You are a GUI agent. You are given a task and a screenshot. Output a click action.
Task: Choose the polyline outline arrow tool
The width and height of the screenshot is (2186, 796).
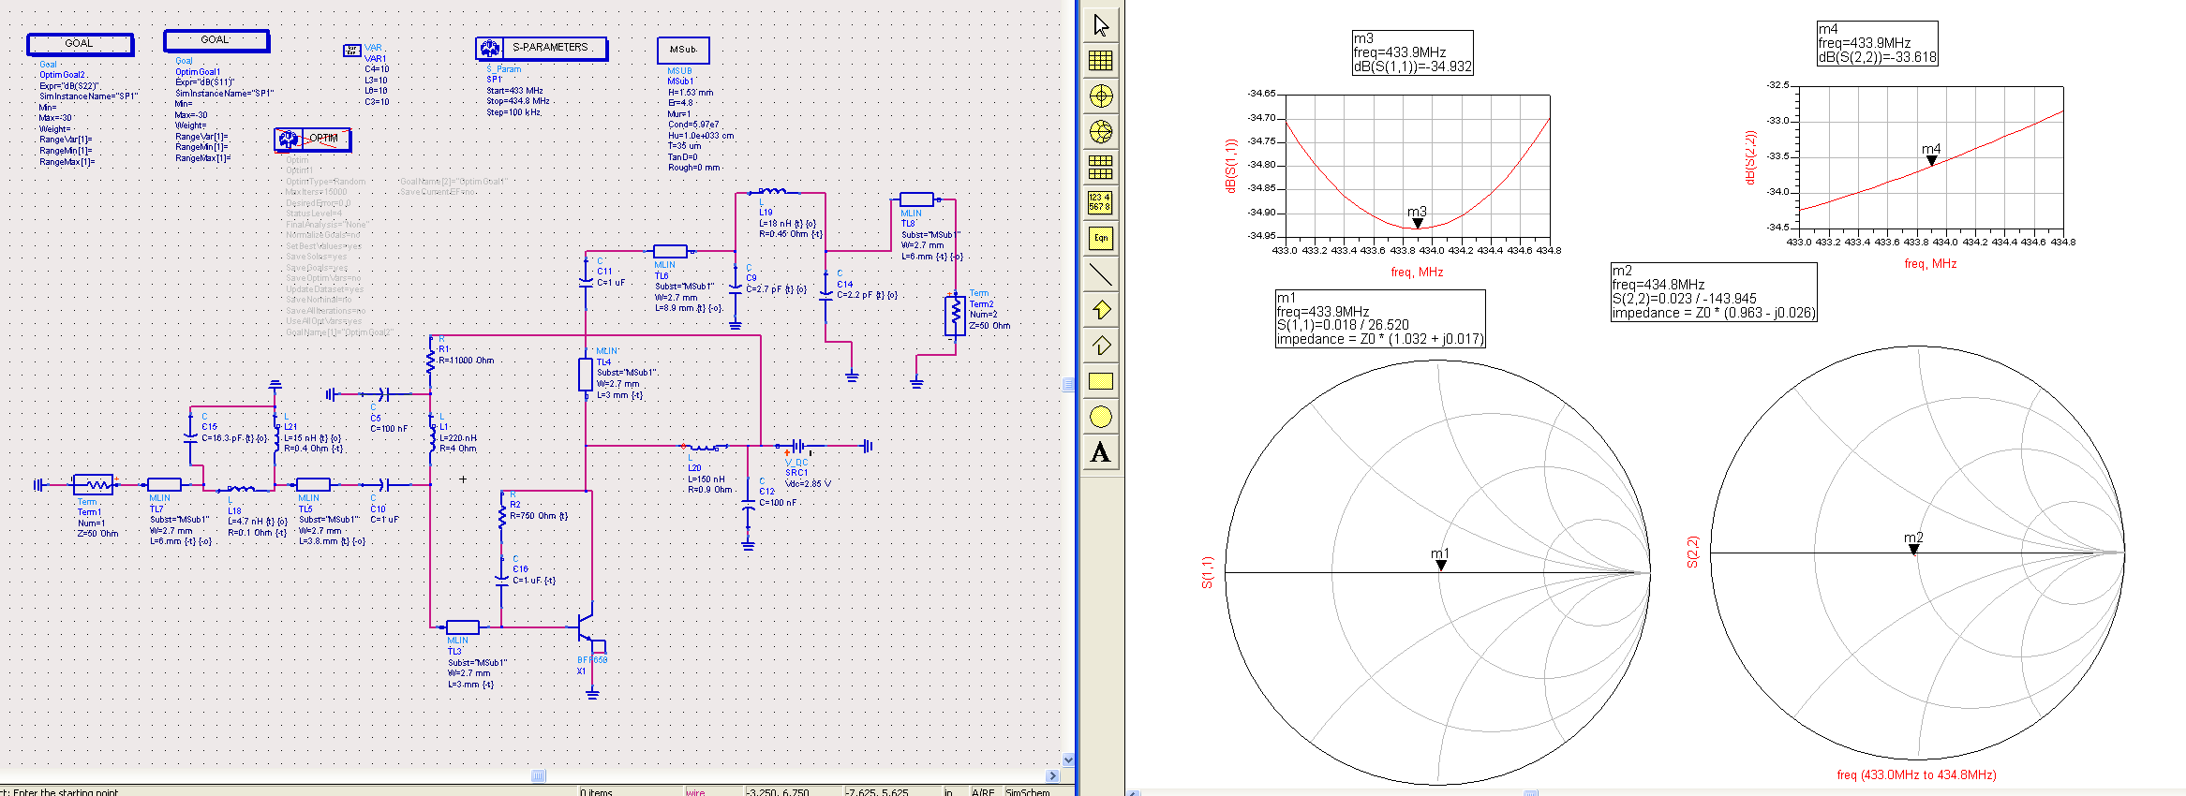[x=1101, y=346]
